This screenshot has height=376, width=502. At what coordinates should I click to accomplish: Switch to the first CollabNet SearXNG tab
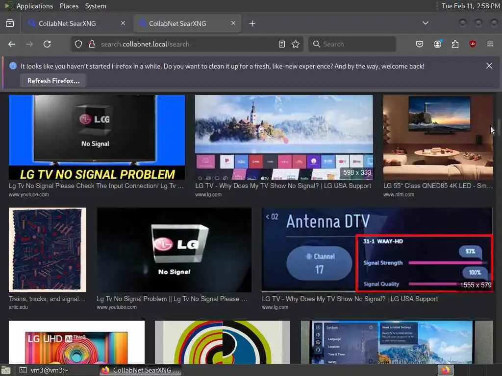tap(76, 23)
